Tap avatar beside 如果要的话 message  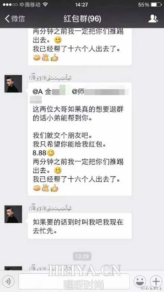click(x=13, y=214)
